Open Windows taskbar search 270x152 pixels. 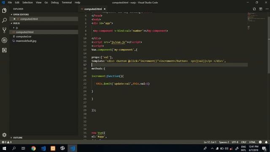point(14,148)
